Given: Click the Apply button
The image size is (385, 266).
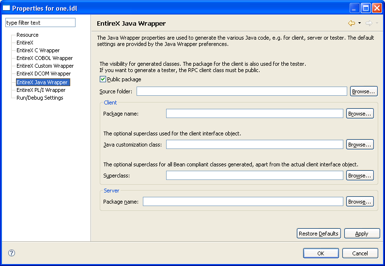Looking at the screenshot, I should (x=362, y=234).
